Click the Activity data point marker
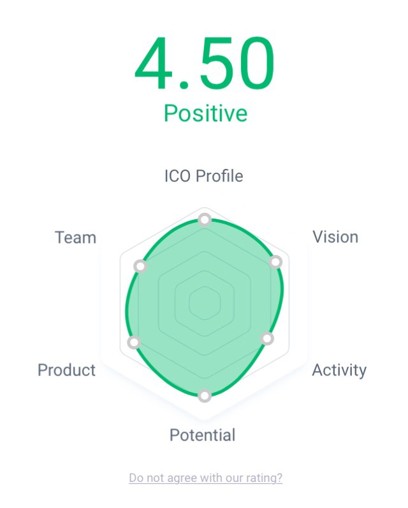The image size is (408, 508). (x=268, y=338)
